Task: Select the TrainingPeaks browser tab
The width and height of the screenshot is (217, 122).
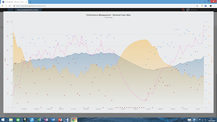Action: click(x=14, y=2)
